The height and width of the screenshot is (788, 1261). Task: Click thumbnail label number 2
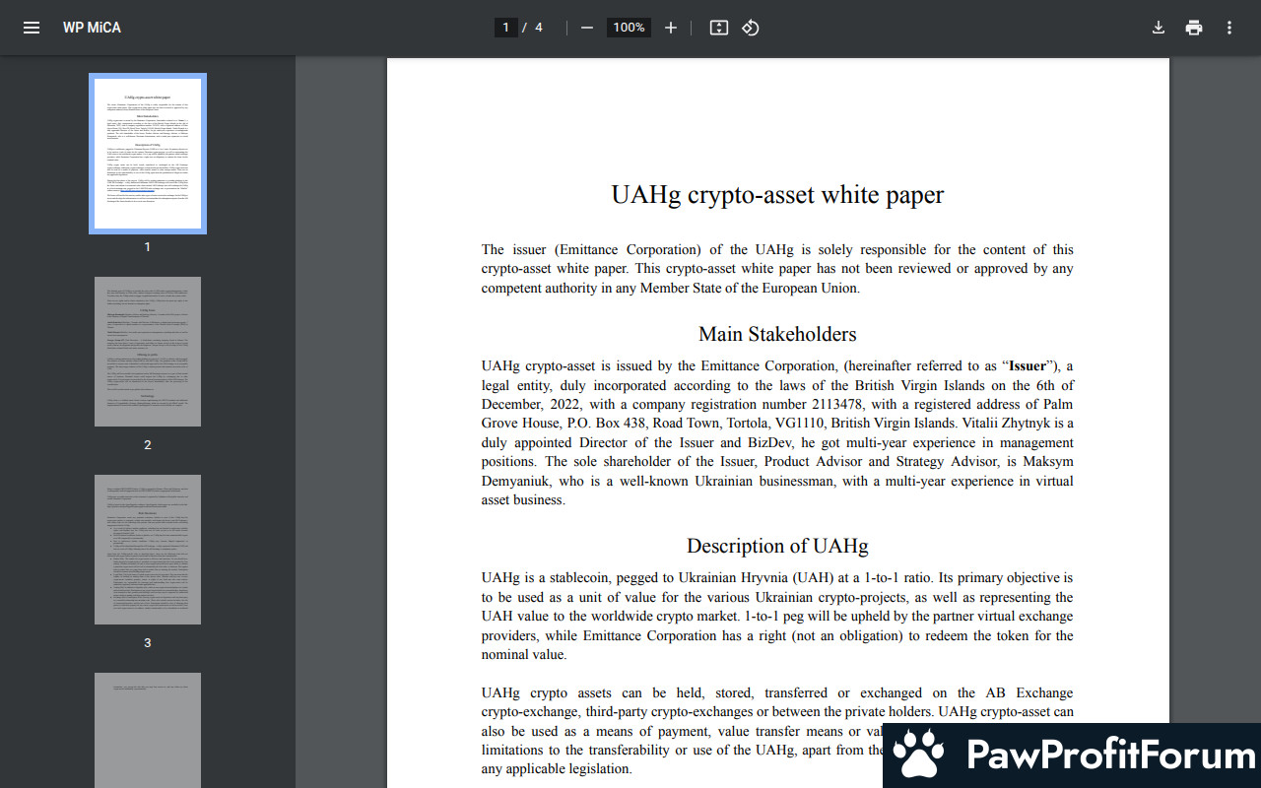tap(148, 445)
